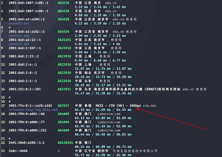
Task: Click AS23910 on hop 9
Action: click(x=64, y=48)
